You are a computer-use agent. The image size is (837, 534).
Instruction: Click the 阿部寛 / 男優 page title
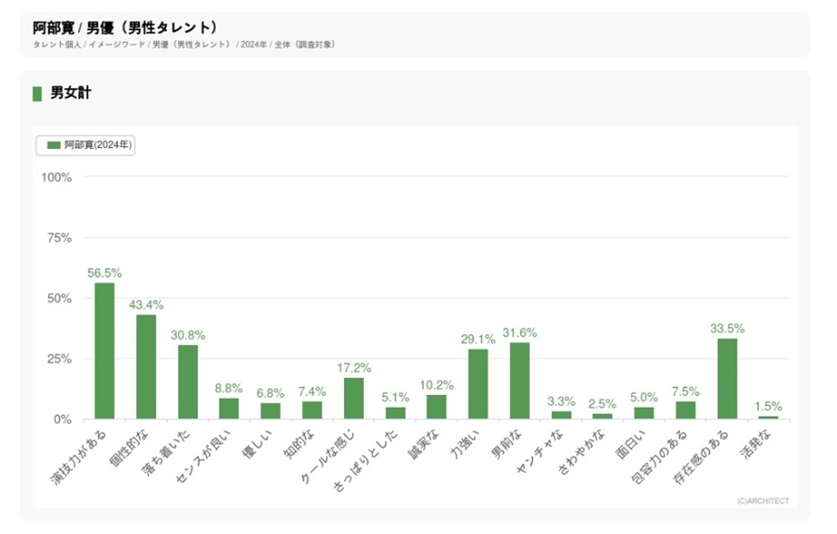124,27
